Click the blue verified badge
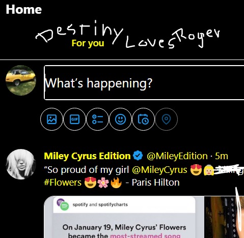Screen dimensions: 244x238 (x=138, y=156)
